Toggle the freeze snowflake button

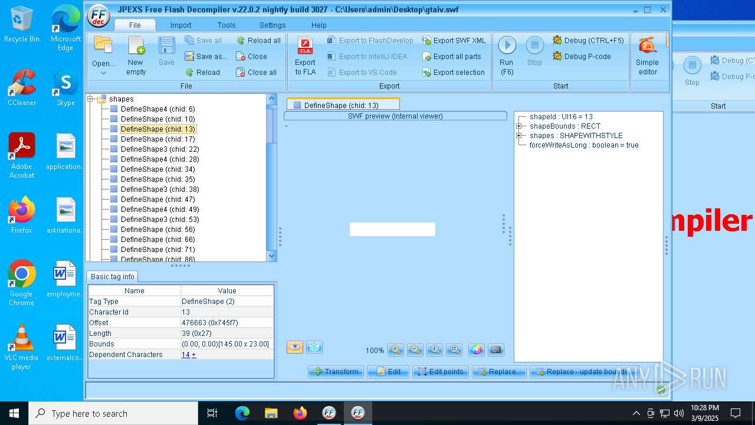[x=314, y=347]
